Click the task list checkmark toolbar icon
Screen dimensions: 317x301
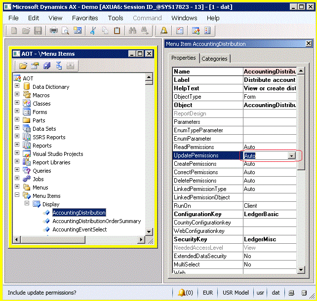coord(180,31)
